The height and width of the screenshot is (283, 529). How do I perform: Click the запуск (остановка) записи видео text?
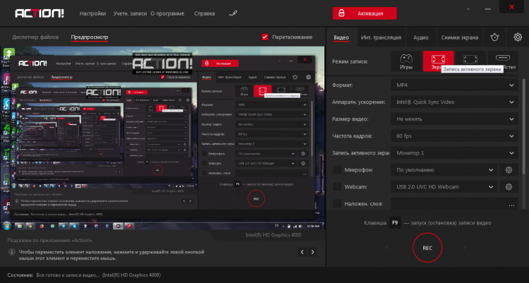click(x=447, y=223)
